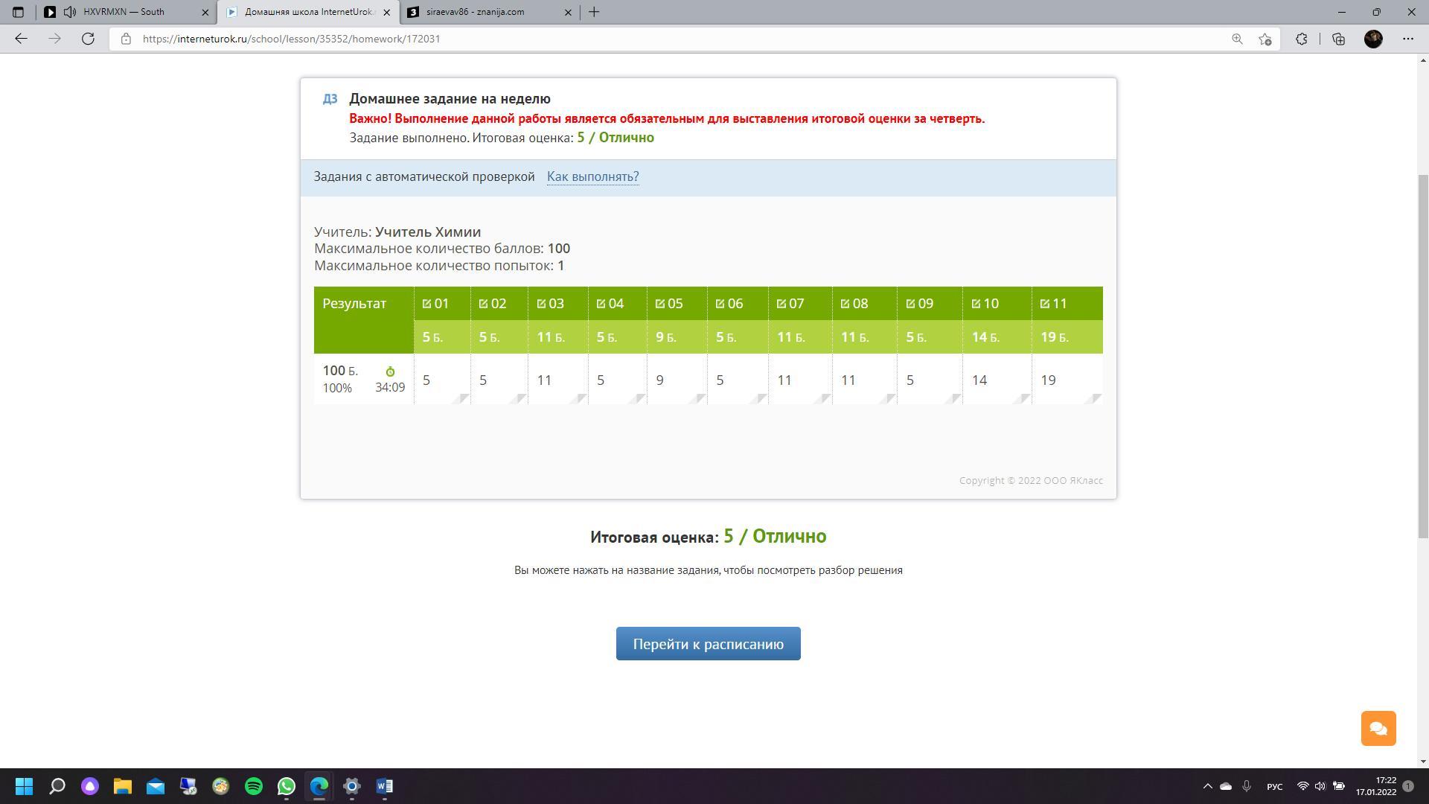Open Spotify from the taskbar

(254, 786)
